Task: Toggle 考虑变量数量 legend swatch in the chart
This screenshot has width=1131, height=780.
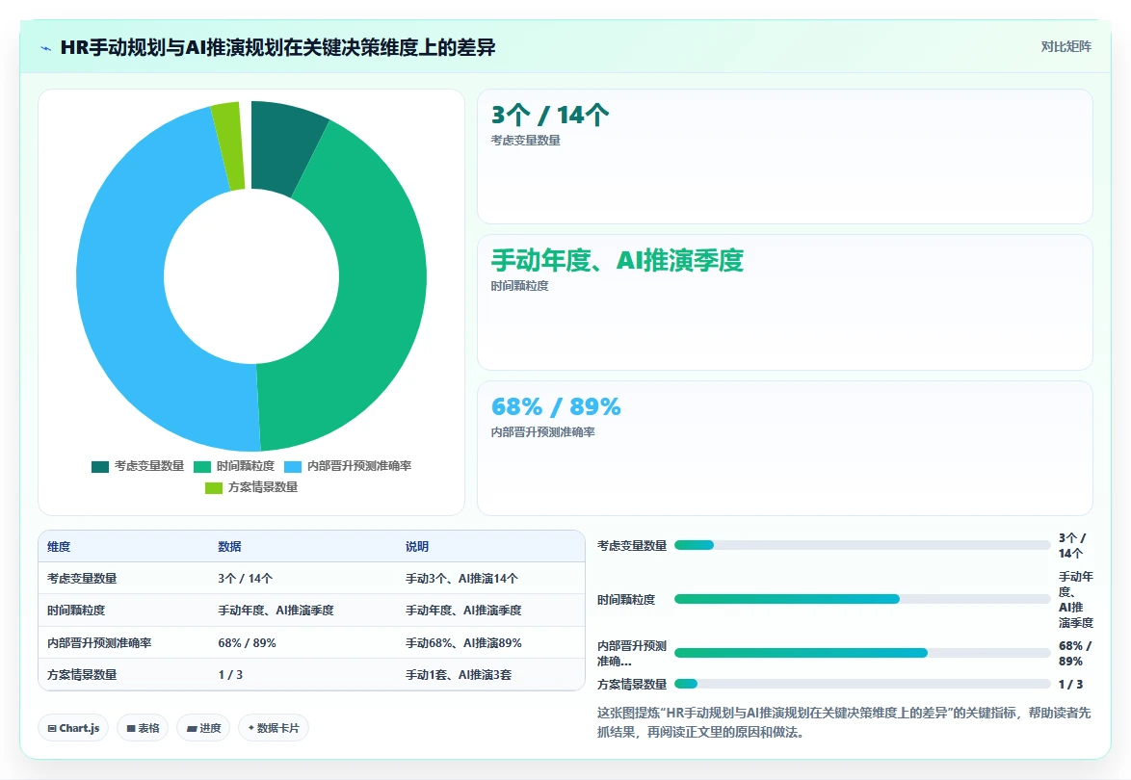Action: (x=100, y=466)
